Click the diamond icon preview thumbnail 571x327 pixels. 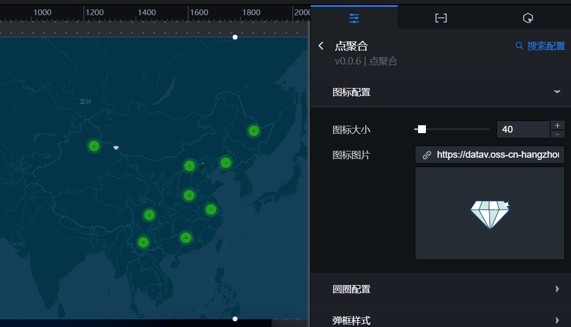(489, 213)
